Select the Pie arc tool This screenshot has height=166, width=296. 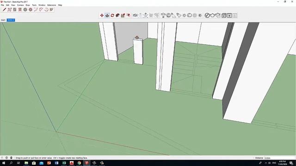pos(51,10)
